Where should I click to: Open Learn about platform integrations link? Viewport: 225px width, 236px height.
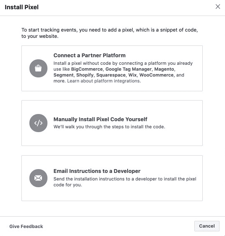click(104, 81)
